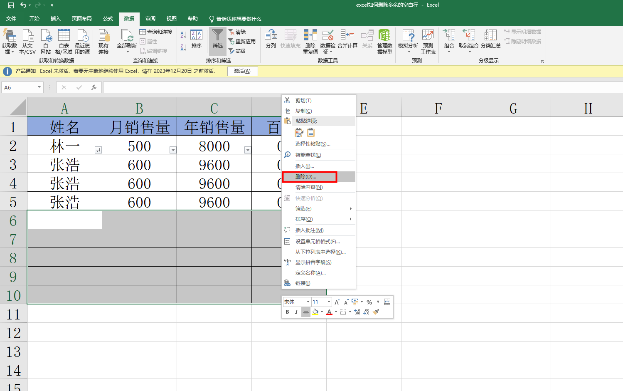Open the 文件 file menu
This screenshot has width=623, height=391.
(11, 19)
